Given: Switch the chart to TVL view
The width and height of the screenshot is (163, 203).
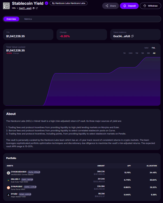Looking at the screenshot, I should [153, 48].
